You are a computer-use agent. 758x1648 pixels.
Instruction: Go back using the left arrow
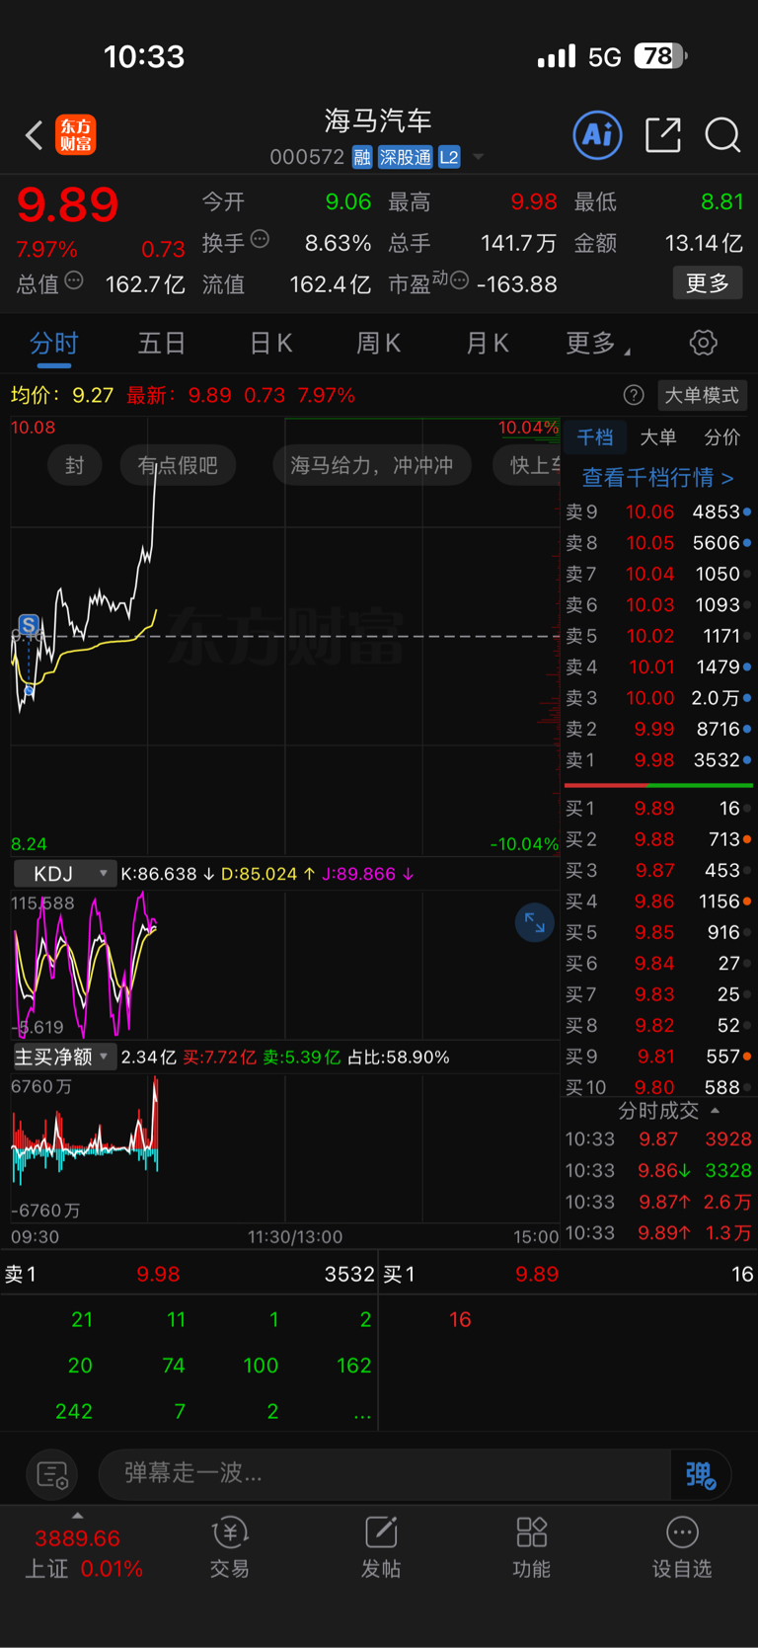tap(34, 134)
